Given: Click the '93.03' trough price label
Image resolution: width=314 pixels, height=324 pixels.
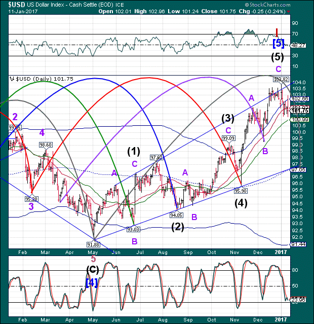Looking at the screenshot, I should [x=133, y=229].
